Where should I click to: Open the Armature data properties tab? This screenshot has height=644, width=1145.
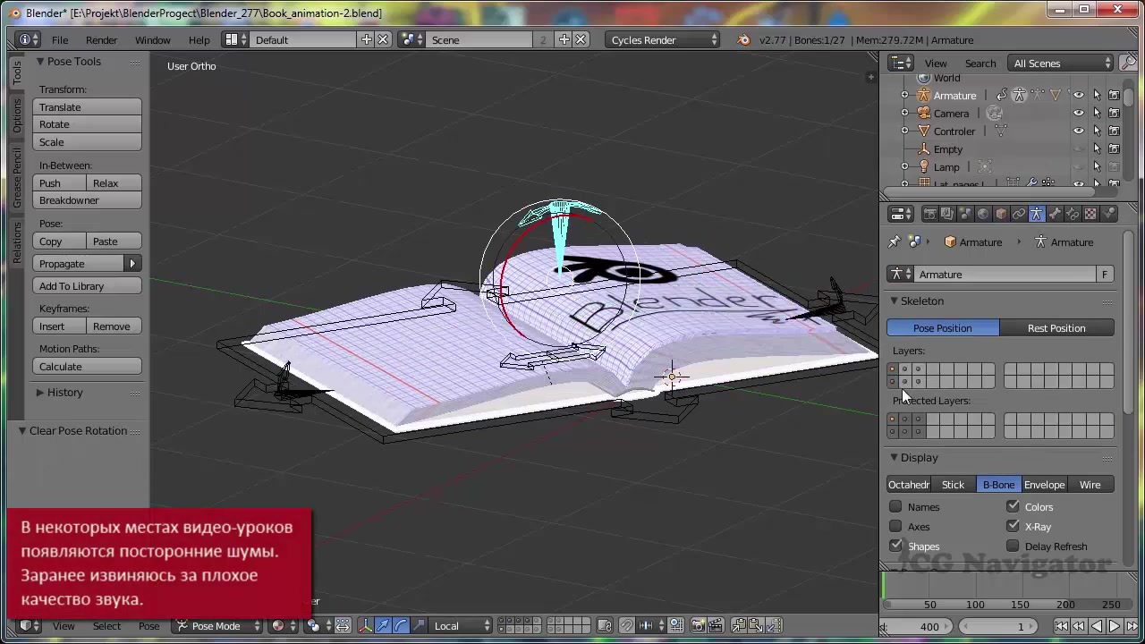pyautogui.click(x=1037, y=214)
